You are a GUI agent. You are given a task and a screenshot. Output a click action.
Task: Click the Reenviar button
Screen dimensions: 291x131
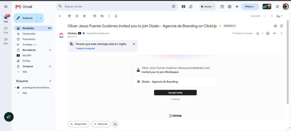tap(101, 124)
